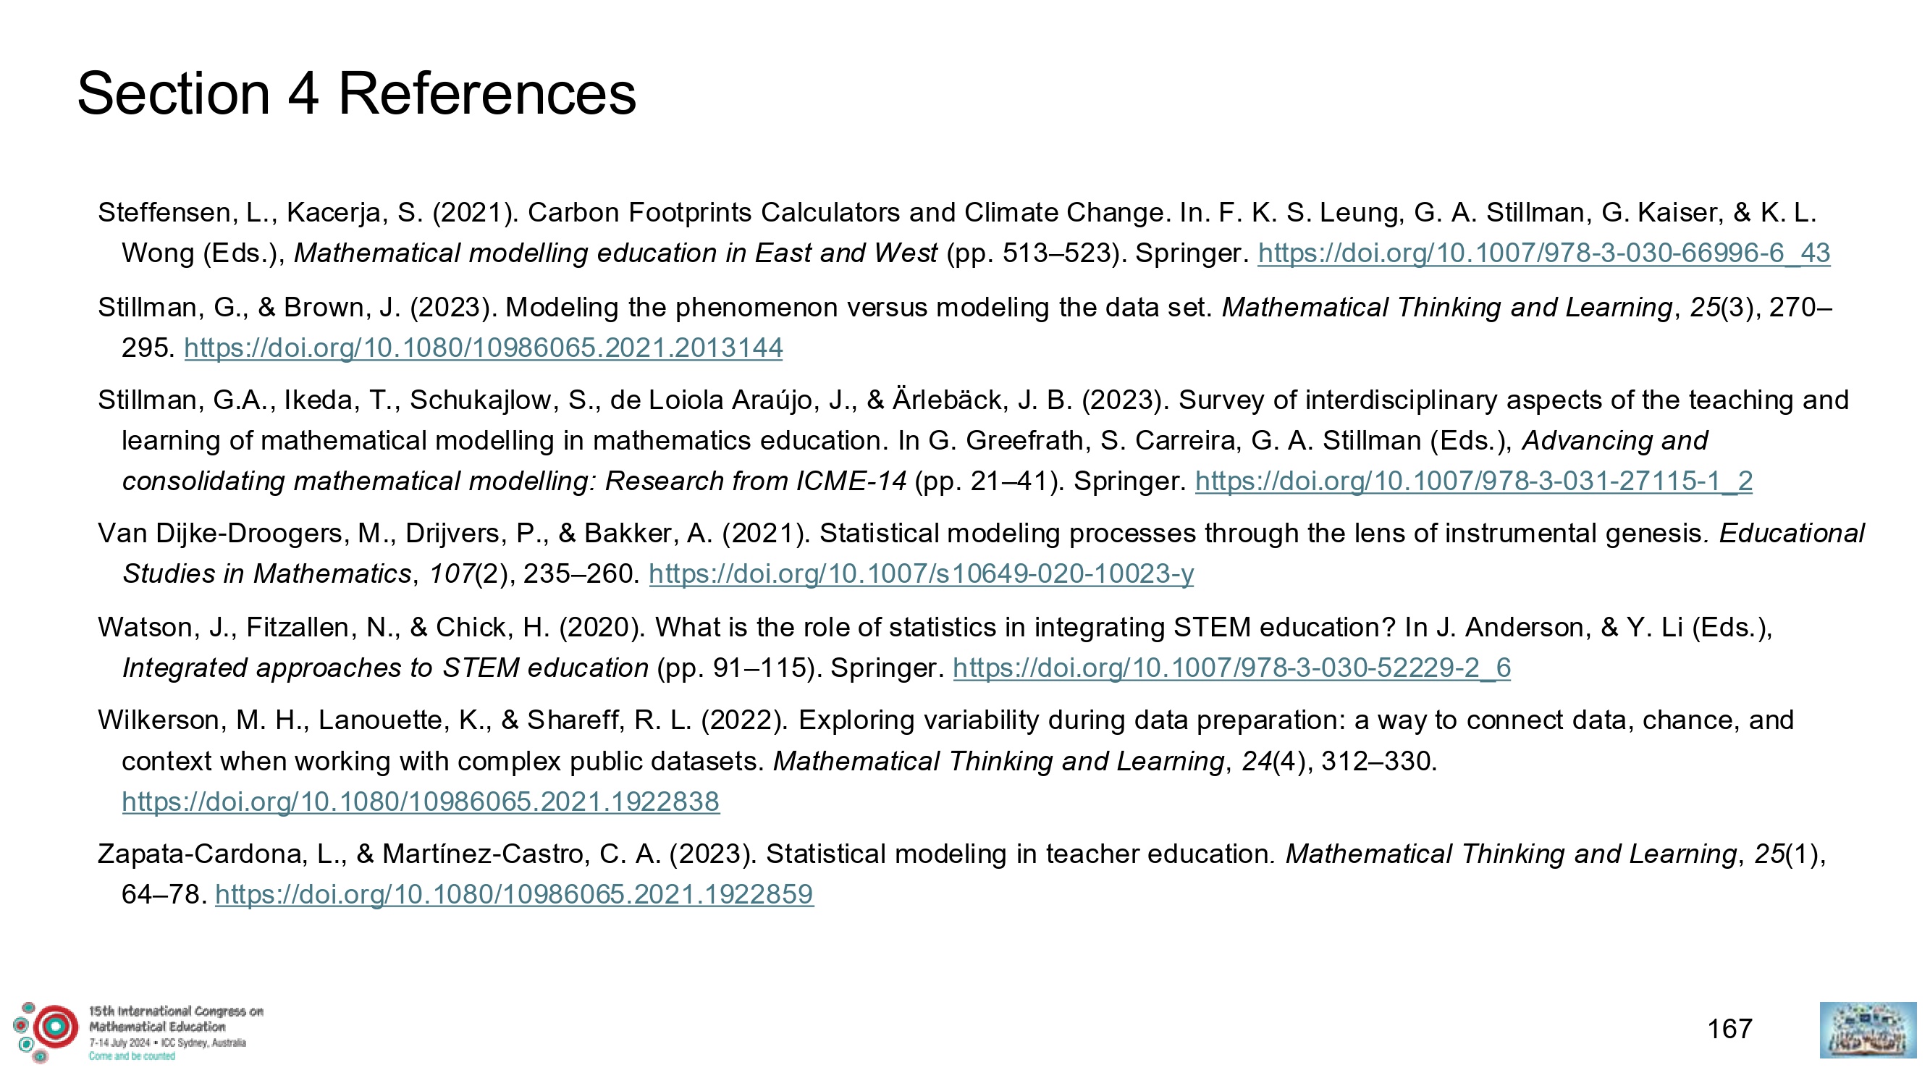Open Van Dijke-Droogers s10649 DOI link

point(921,574)
